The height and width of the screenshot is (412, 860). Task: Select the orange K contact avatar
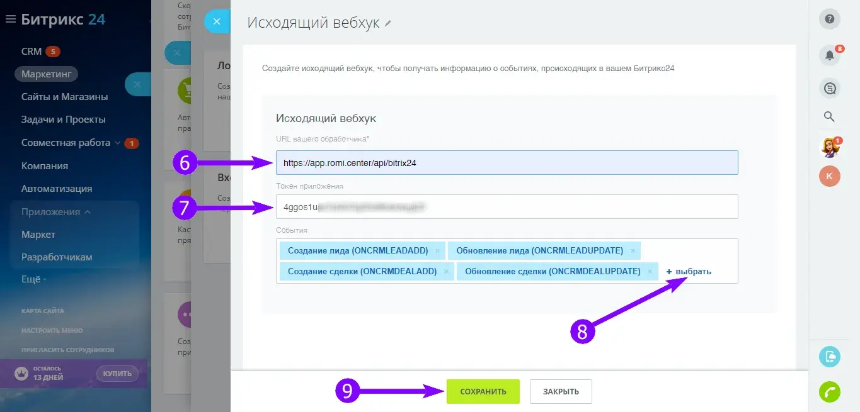point(830,176)
